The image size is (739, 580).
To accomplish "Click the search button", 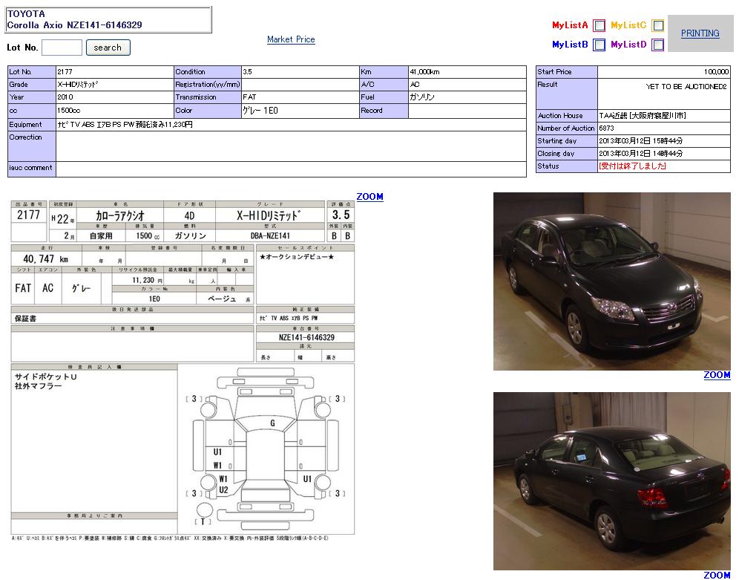I will click(108, 48).
